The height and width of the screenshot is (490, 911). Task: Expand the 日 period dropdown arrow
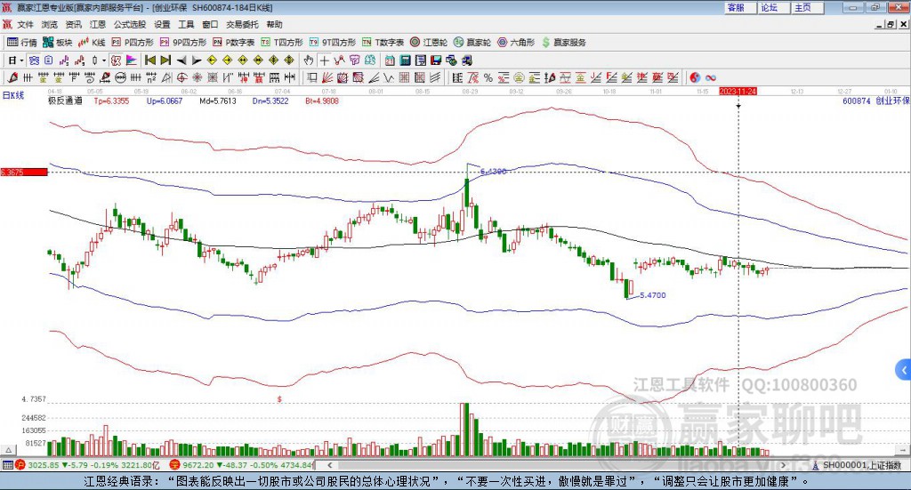coord(21,60)
